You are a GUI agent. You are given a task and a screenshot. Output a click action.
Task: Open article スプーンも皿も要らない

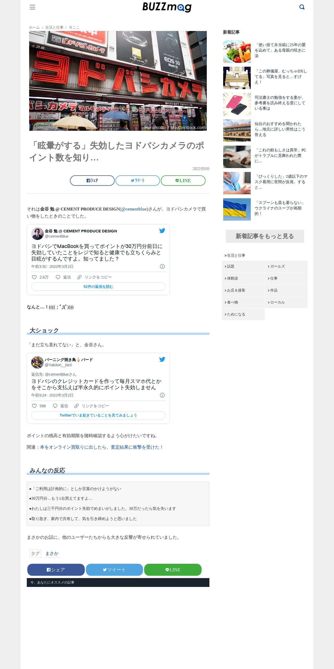[x=280, y=208]
